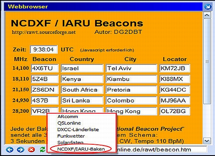Select ARcomm from the popup menu
The width and height of the screenshot is (215, 156).
(68, 117)
